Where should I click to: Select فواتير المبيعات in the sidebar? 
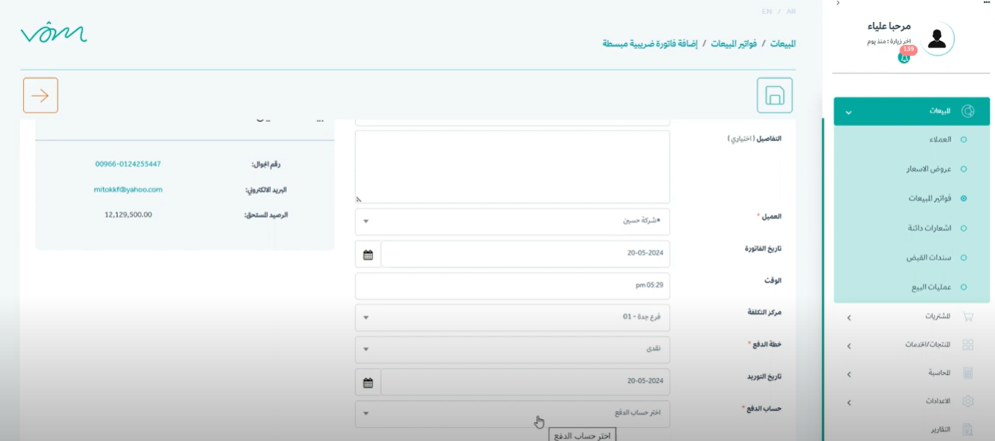click(x=930, y=198)
